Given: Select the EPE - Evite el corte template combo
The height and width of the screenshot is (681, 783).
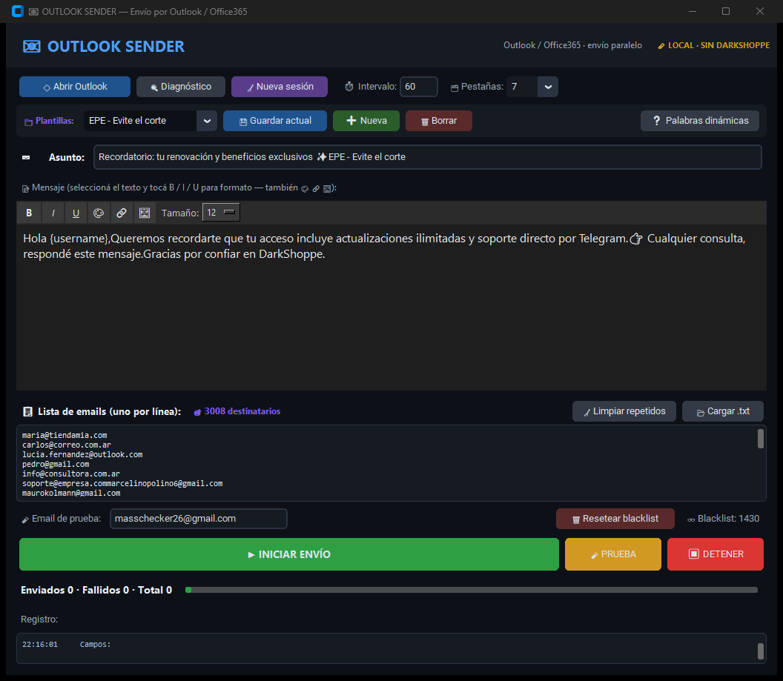Looking at the screenshot, I should tap(151, 121).
